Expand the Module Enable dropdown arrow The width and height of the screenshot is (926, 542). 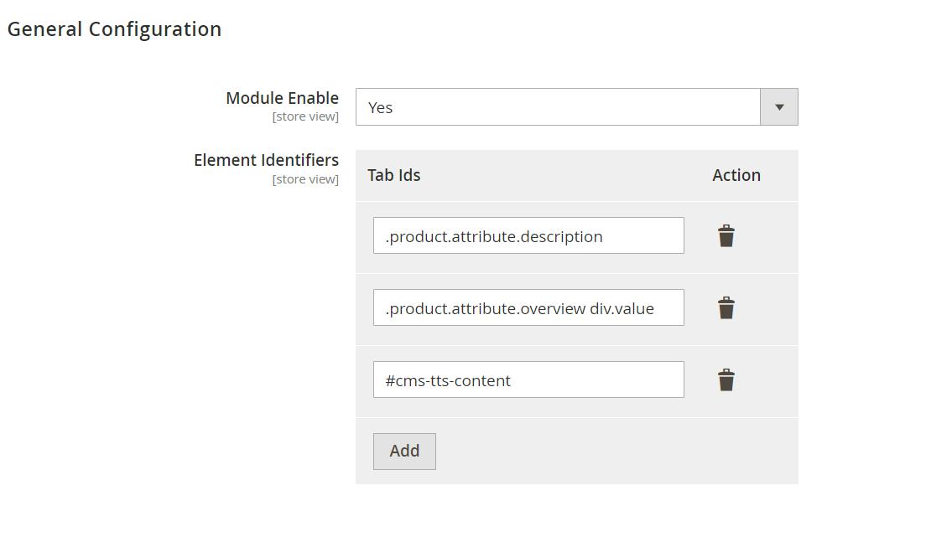[x=778, y=107]
